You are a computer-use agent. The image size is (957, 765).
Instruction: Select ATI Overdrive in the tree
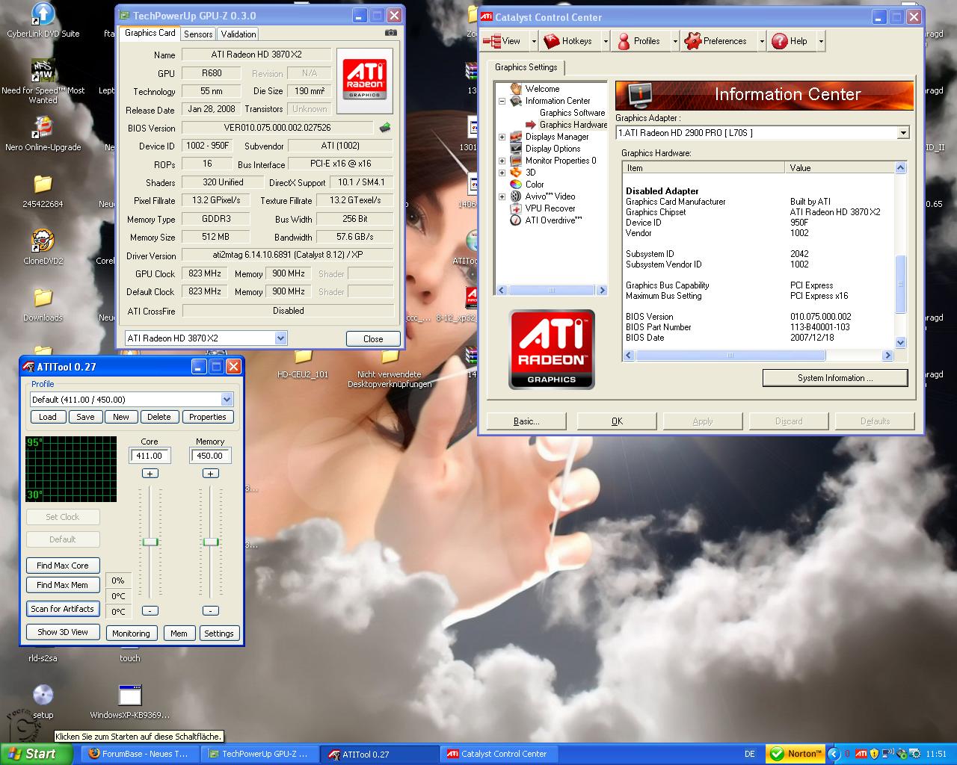553,220
